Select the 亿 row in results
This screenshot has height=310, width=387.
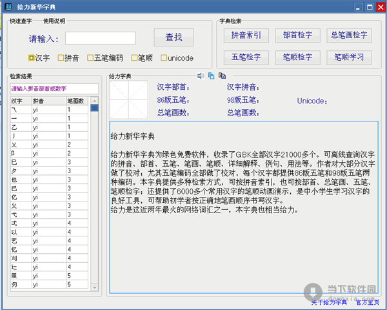tap(49, 197)
